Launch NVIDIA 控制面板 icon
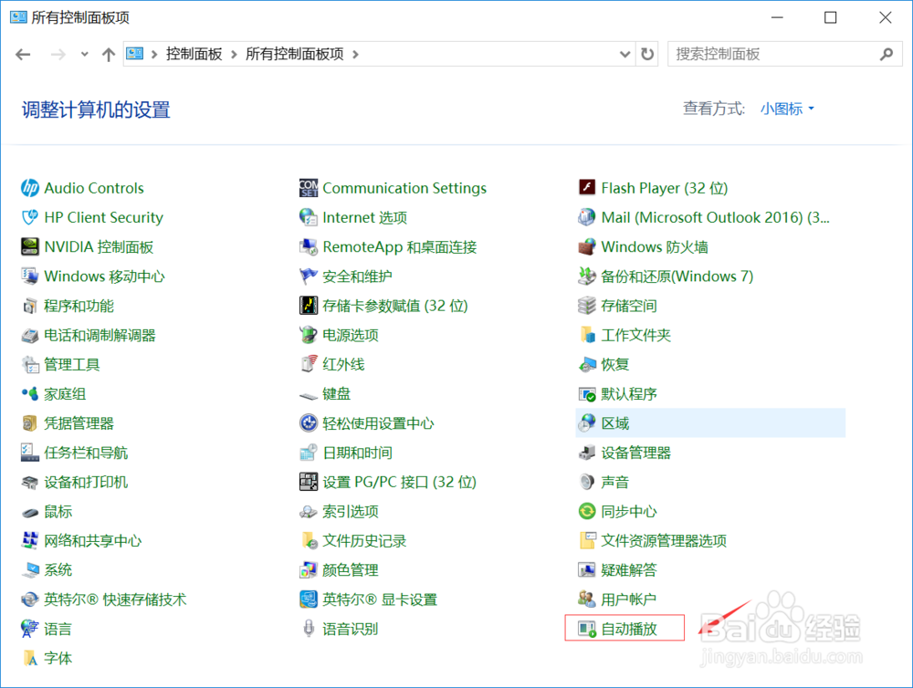Screen dimensions: 913x688 (x=30, y=246)
